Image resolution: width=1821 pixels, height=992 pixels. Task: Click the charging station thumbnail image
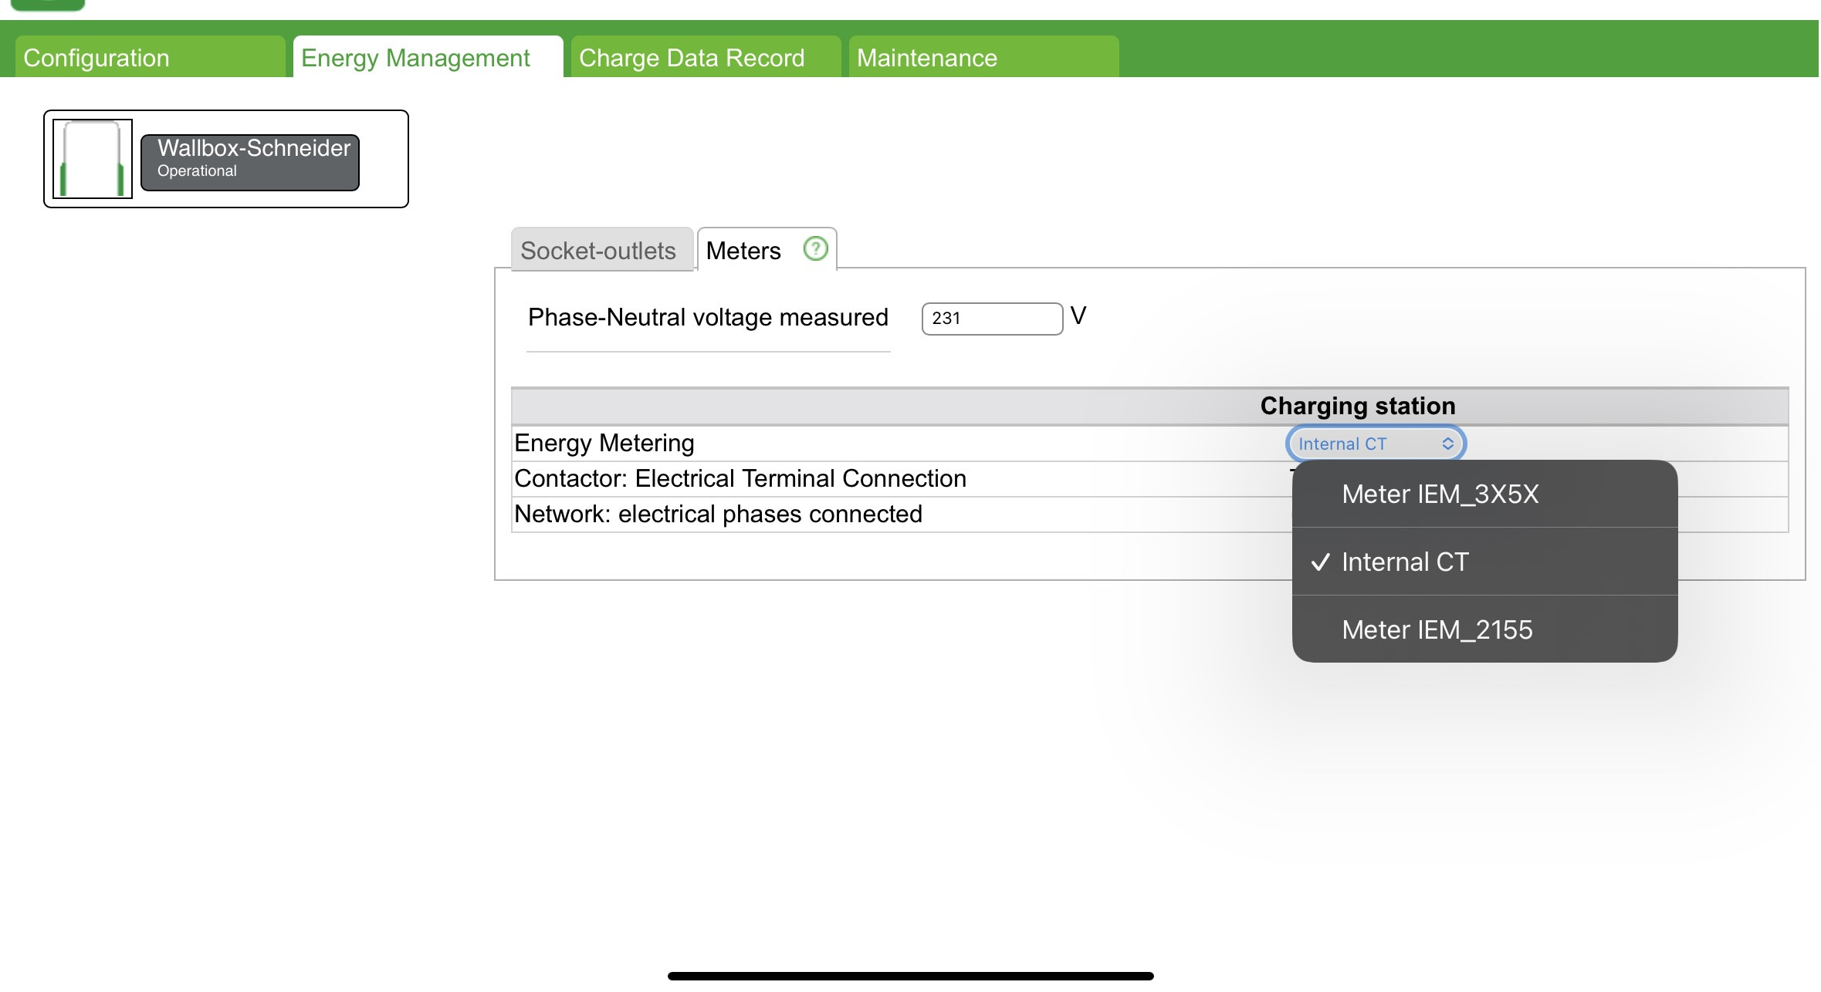tap(93, 159)
